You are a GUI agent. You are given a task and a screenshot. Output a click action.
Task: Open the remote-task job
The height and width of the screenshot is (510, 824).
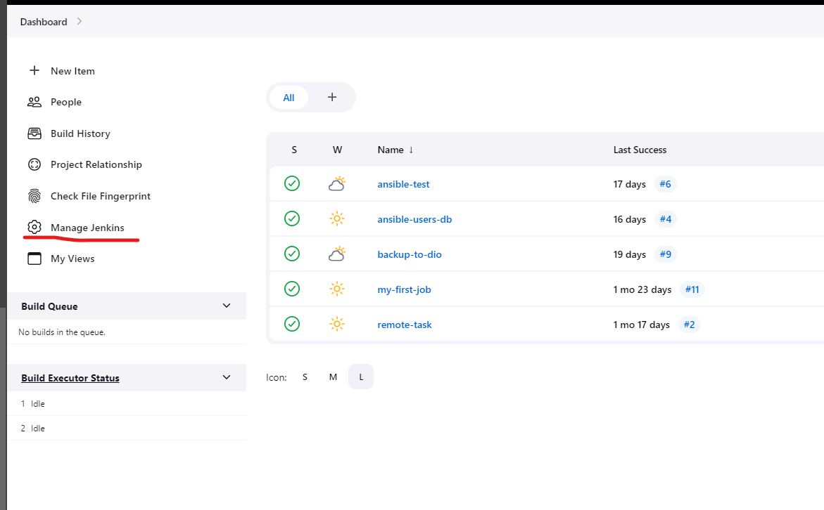point(404,325)
